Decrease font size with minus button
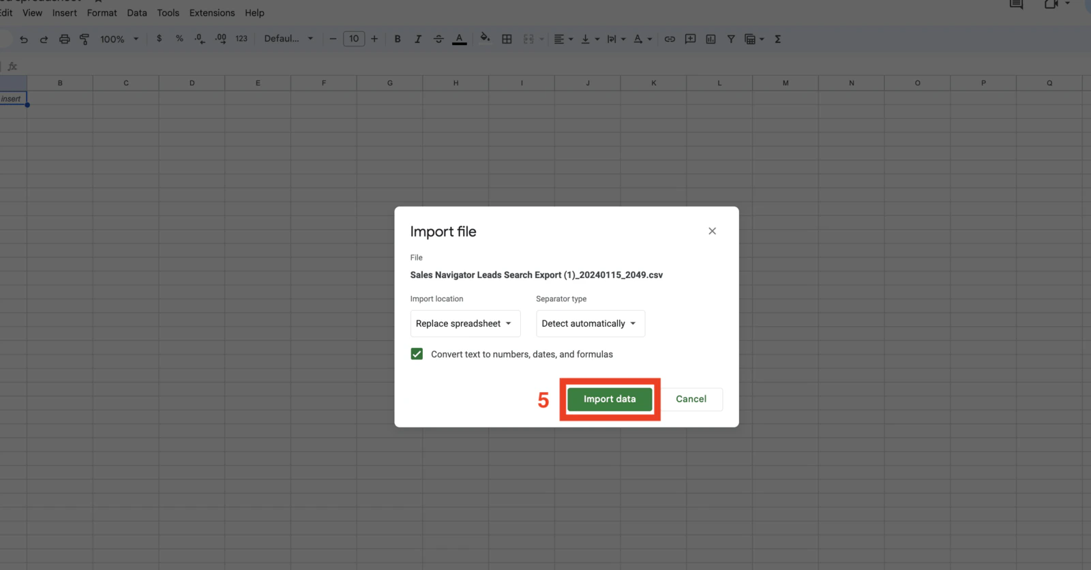 [333, 39]
